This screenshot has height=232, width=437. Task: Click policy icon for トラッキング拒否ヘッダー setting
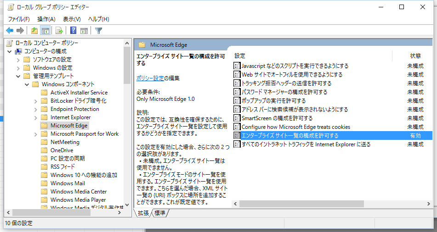click(237, 83)
